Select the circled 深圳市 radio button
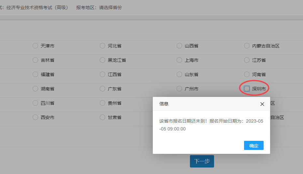The width and height of the screenshot is (303, 174). point(247,89)
